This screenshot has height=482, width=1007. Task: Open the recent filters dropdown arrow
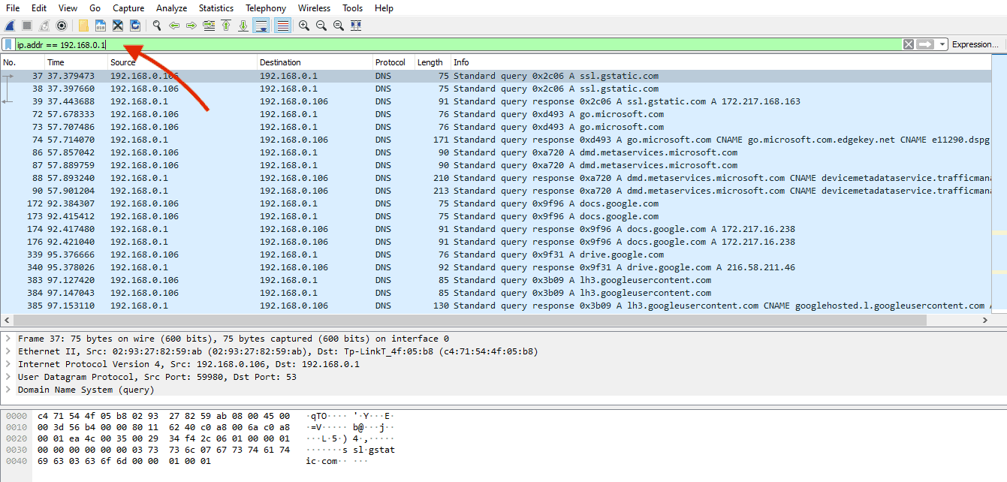click(x=942, y=44)
